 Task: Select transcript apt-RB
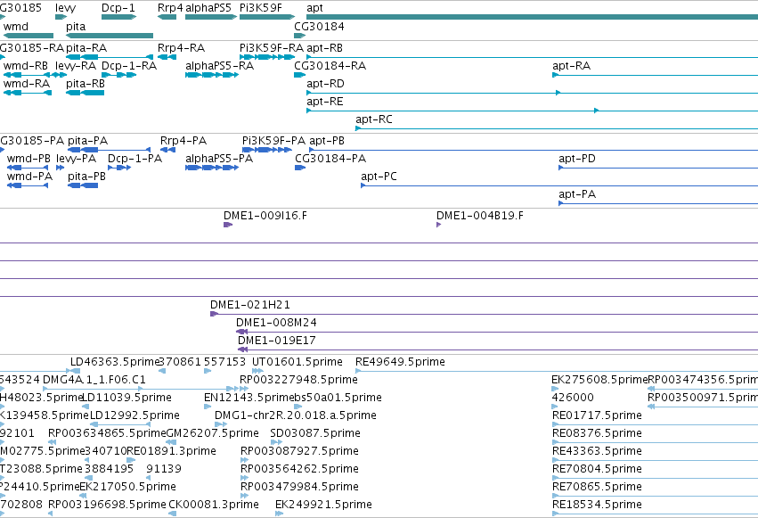pyautogui.click(x=325, y=48)
